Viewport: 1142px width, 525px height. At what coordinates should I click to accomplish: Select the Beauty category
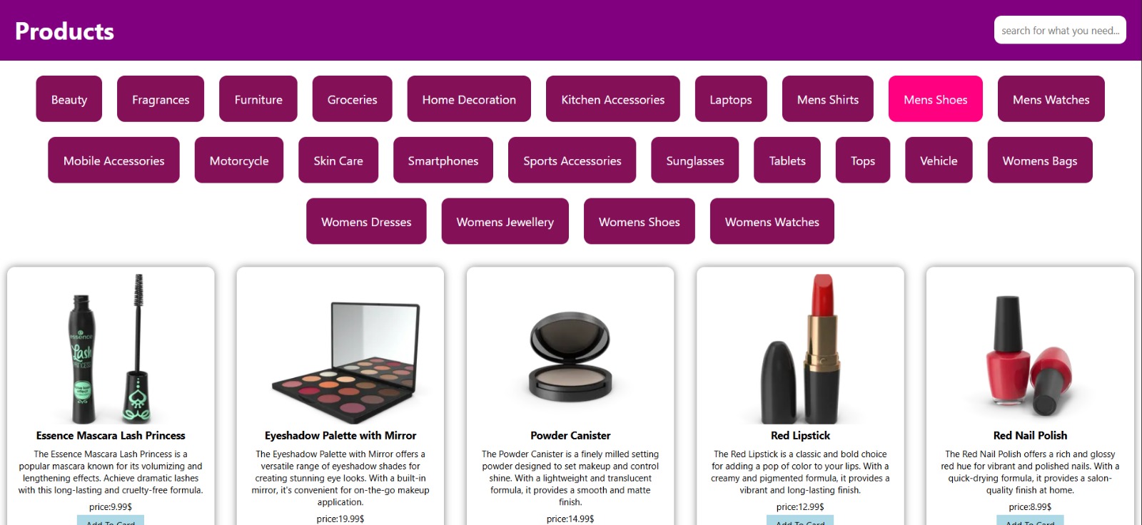point(69,99)
